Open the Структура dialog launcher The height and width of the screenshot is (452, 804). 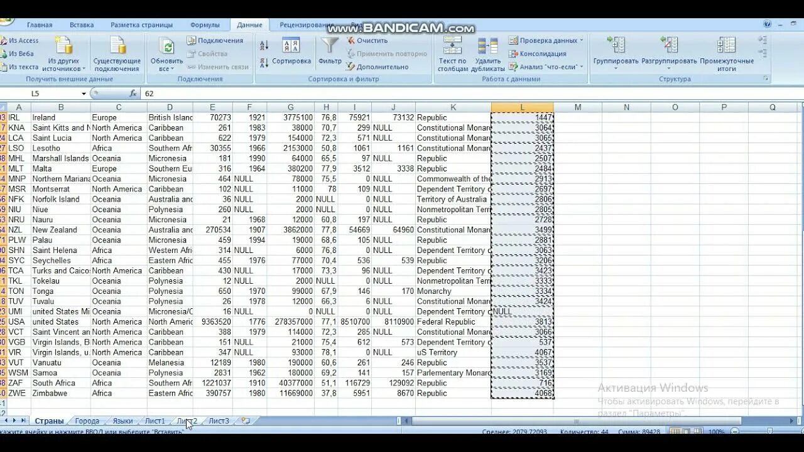point(766,79)
